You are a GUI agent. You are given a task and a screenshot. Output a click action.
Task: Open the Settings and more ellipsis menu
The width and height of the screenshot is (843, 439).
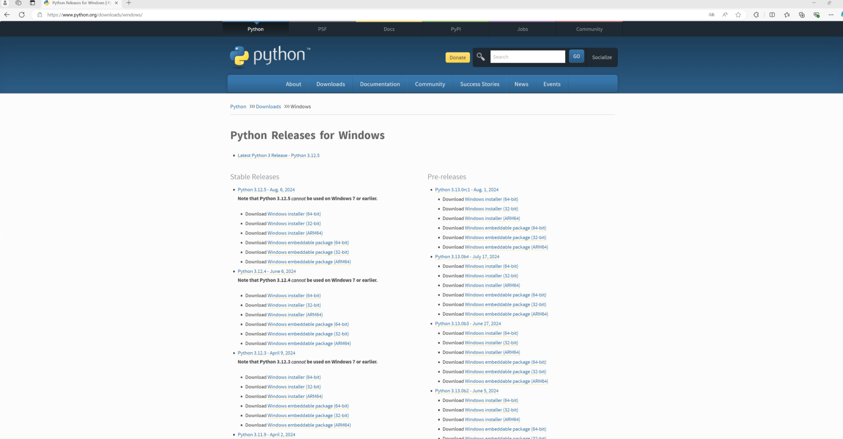[831, 15]
